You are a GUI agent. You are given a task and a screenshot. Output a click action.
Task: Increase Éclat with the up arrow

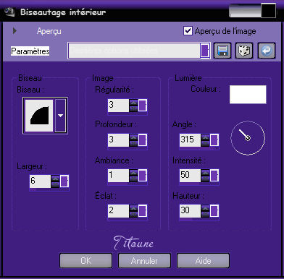133,208
